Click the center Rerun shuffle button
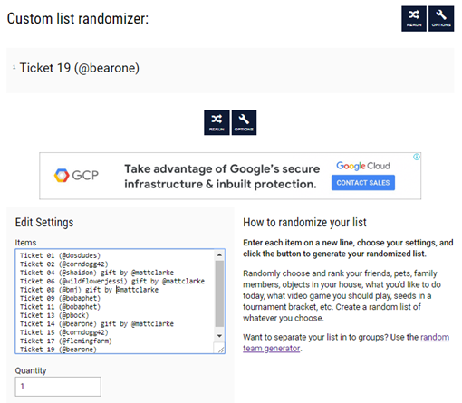 pyautogui.click(x=217, y=122)
